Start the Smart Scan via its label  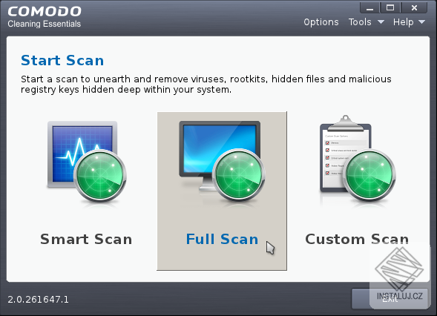[86, 239]
